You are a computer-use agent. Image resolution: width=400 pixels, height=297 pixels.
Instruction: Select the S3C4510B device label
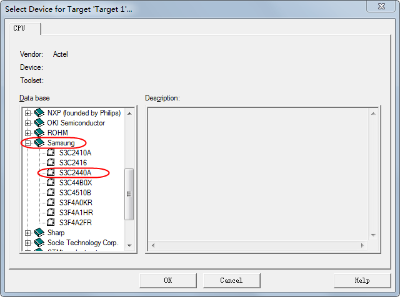click(x=75, y=193)
